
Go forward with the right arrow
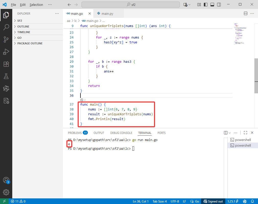click(76, 5)
